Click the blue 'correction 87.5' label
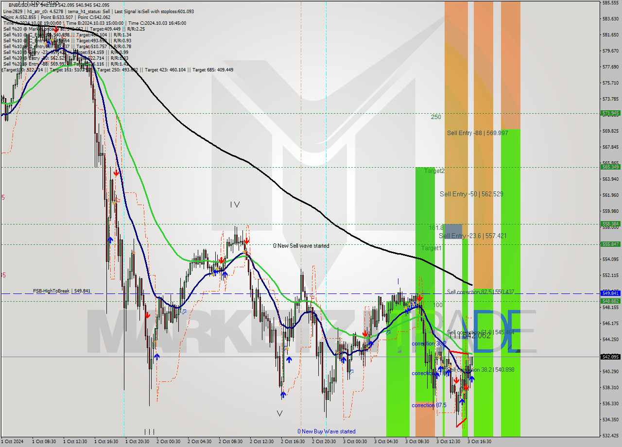Image resolution: width=622 pixels, height=447 pixels. click(x=429, y=405)
